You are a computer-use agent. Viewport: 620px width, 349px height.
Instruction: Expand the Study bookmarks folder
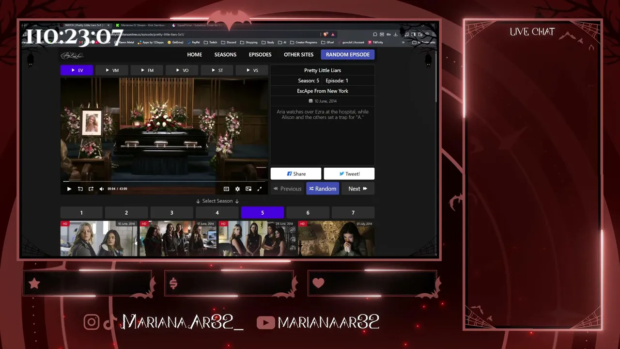coord(268,43)
